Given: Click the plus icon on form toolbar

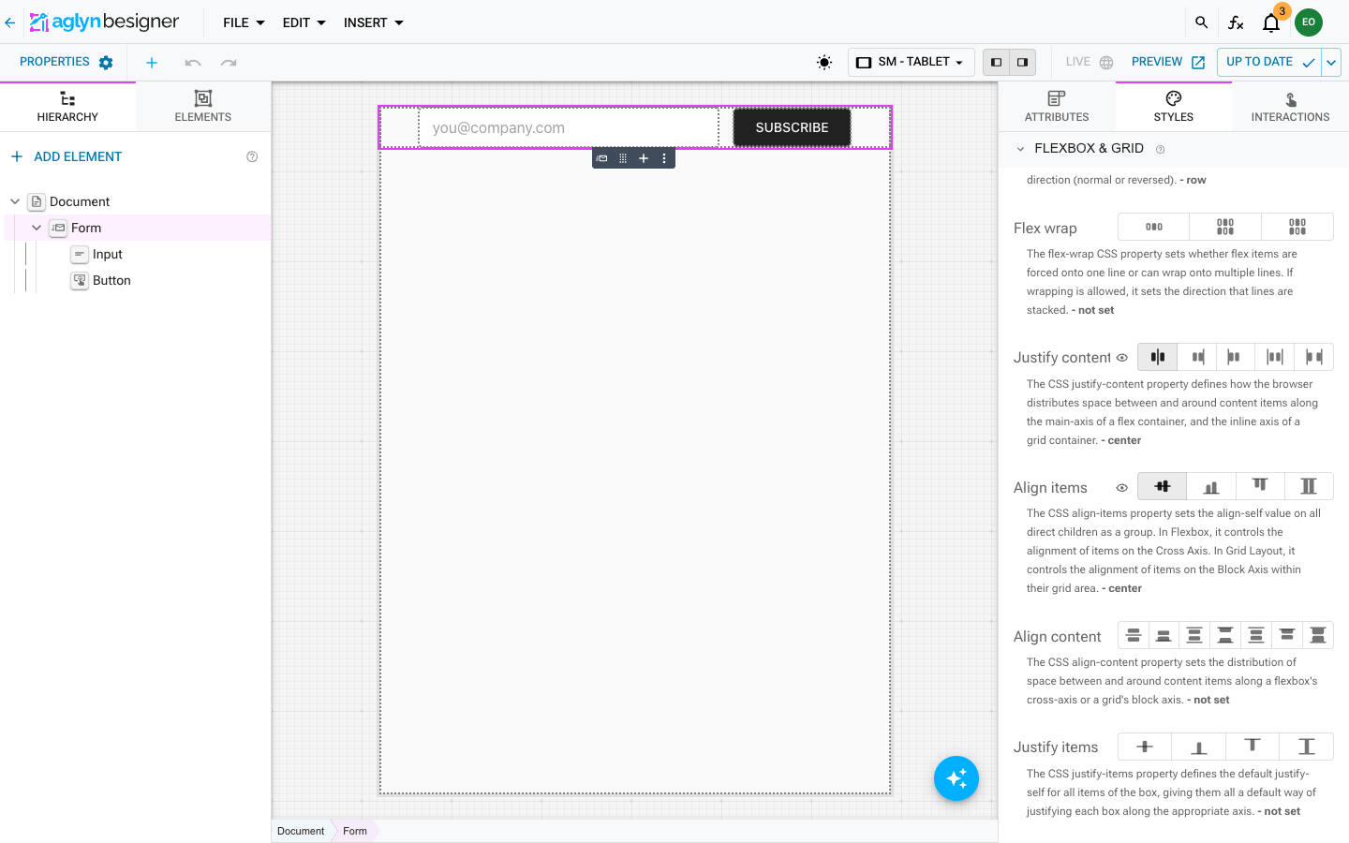Looking at the screenshot, I should pos(644,158).
